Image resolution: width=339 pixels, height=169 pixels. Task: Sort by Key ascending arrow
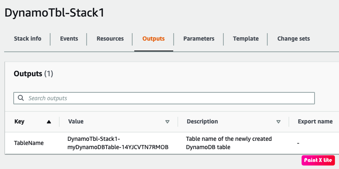(x=49, y=122)
